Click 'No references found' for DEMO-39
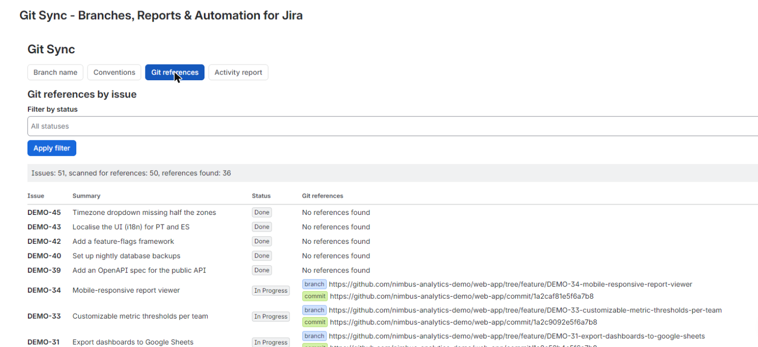This screenshot has width=758, height=347. pyautogui.click(x=336, y=270)
